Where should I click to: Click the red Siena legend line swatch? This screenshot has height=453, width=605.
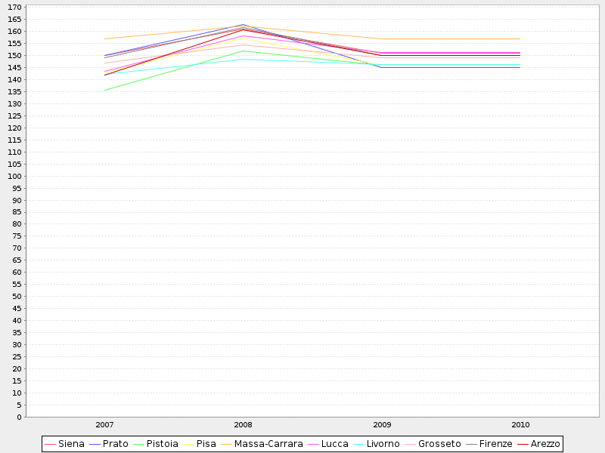tap(51, 445)
